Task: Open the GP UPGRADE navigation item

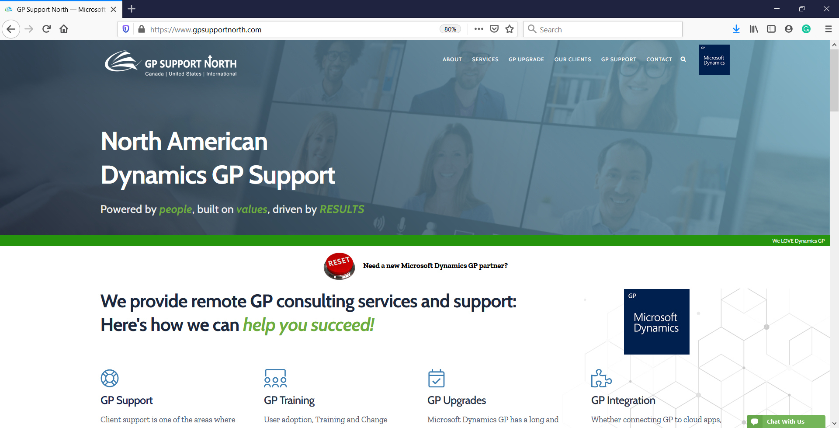Action: (526, 59)
